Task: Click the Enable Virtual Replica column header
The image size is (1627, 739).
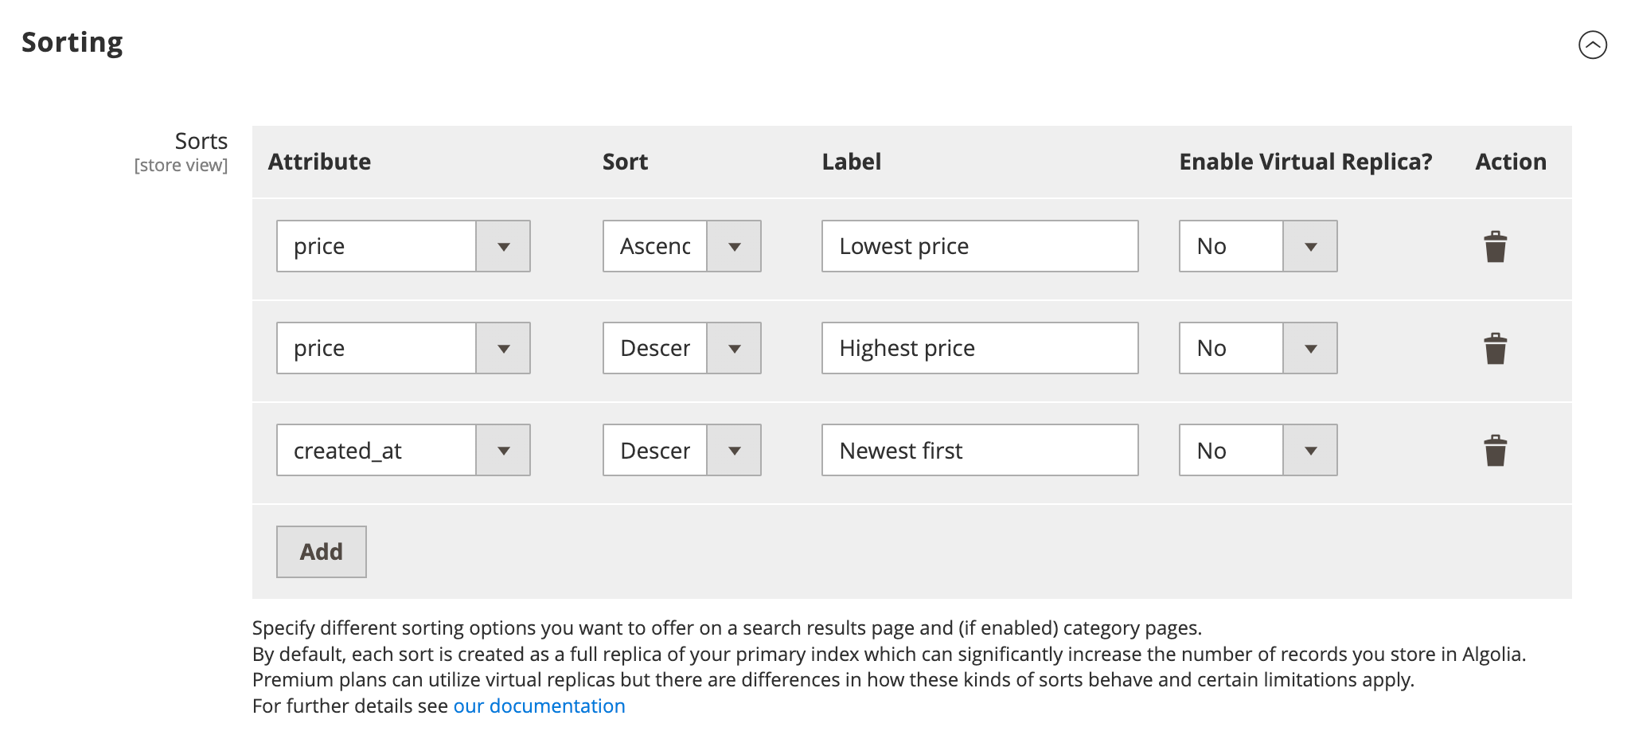Action: coord(1305,162)
